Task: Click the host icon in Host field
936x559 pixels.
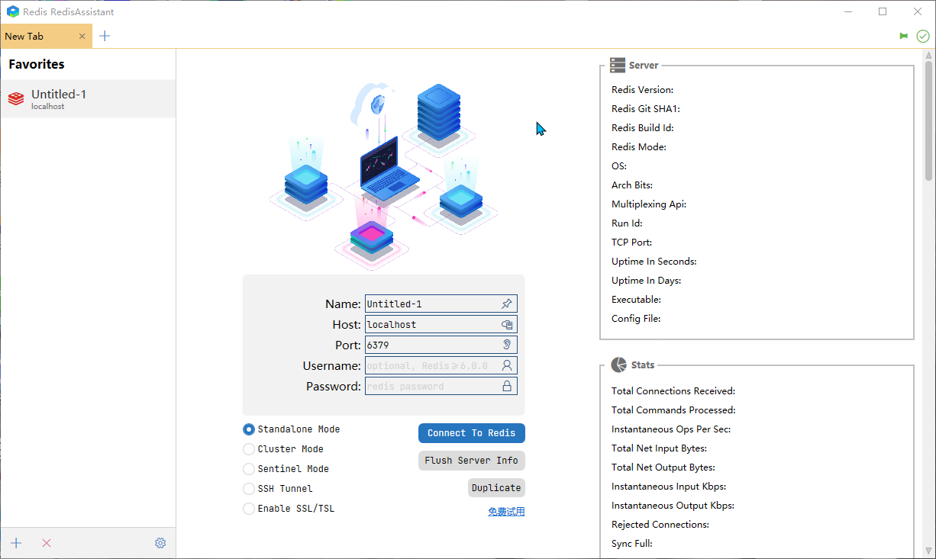Action: [x=506, y=324]
